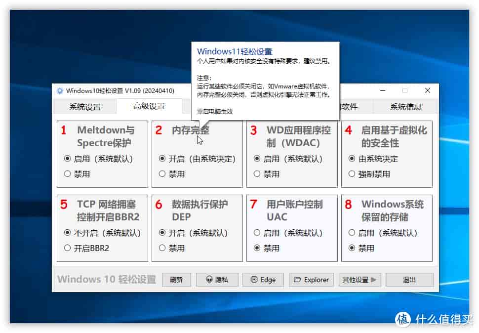Click the Windows11轻松设置 tooltip title

(235, 51)
